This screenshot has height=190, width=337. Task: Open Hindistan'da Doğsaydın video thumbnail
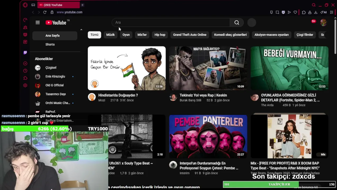[127, 68]
